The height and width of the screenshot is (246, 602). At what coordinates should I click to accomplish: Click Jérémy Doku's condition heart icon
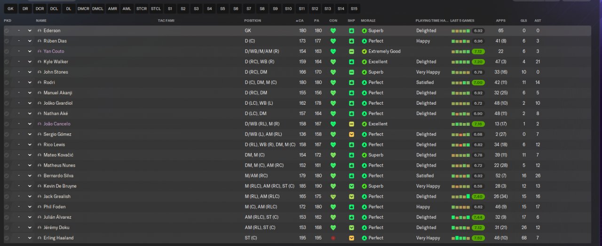click(x=333, y=228)
